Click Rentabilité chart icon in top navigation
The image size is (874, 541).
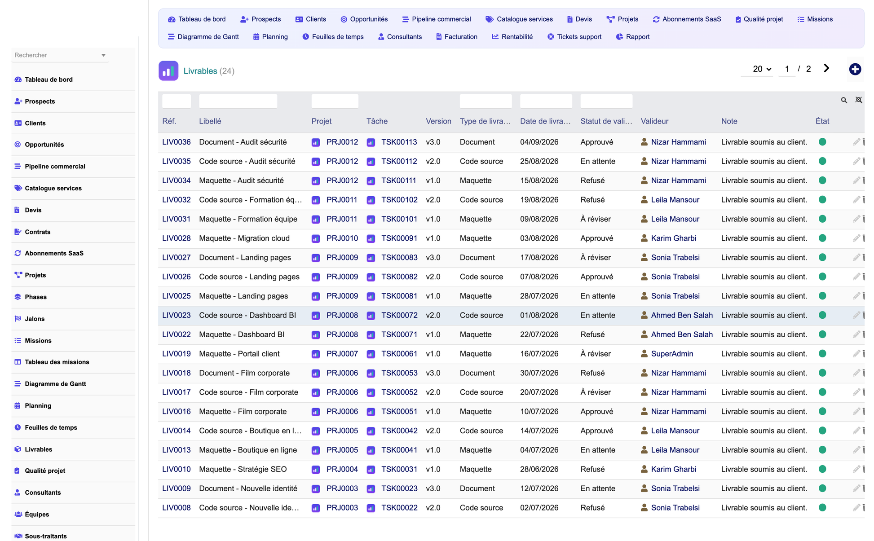point(495,37)
